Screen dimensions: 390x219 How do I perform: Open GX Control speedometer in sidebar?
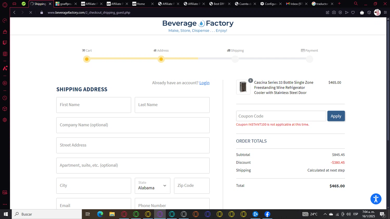click(x=5, y=20)
